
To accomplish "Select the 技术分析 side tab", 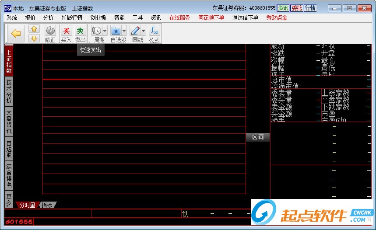I will [x=9, y=91].
